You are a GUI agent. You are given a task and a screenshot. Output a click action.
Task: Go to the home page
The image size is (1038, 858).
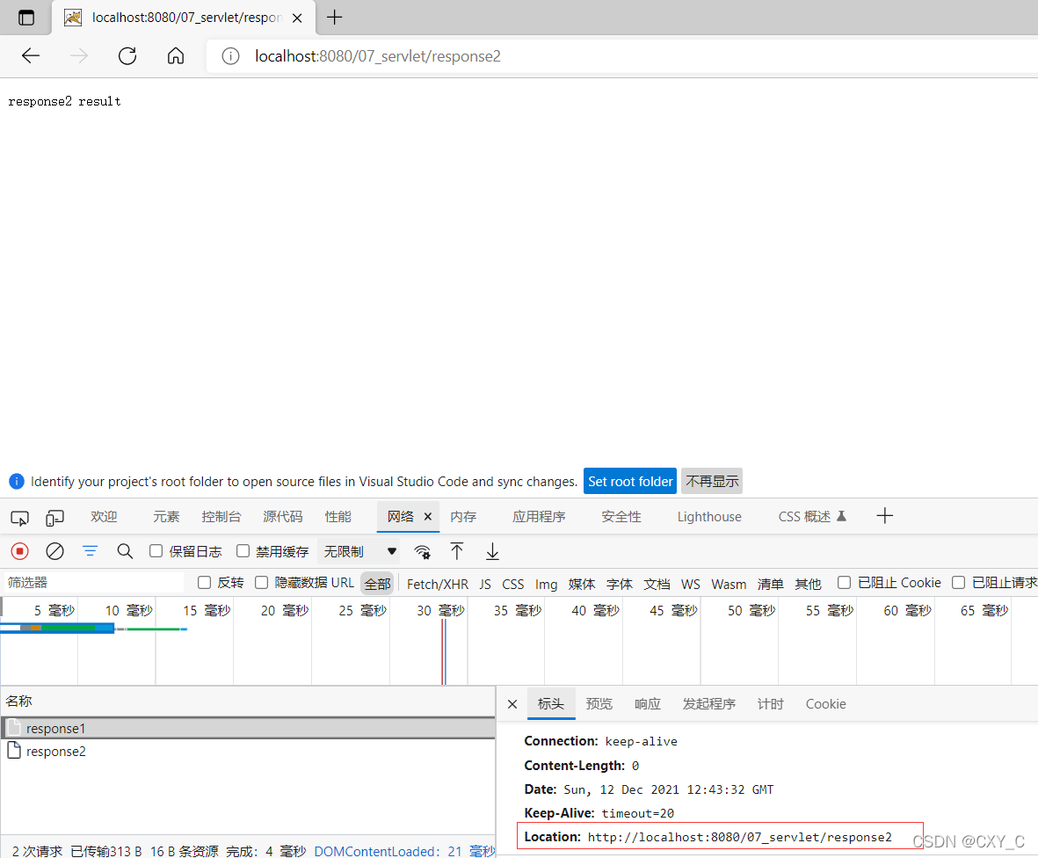(x=176, y=55)
